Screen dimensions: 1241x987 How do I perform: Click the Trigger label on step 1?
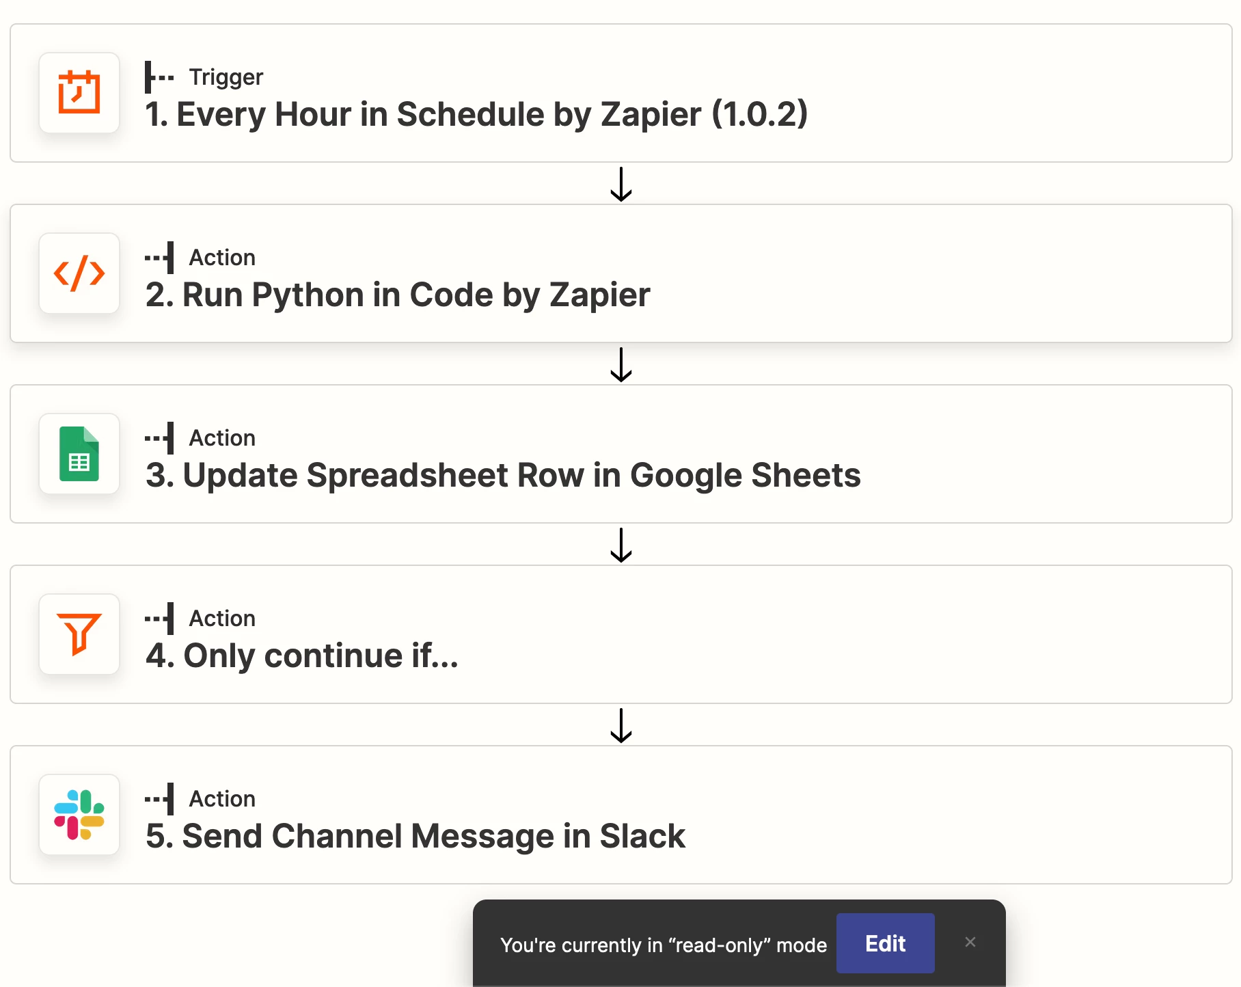[x=226, y=77]
